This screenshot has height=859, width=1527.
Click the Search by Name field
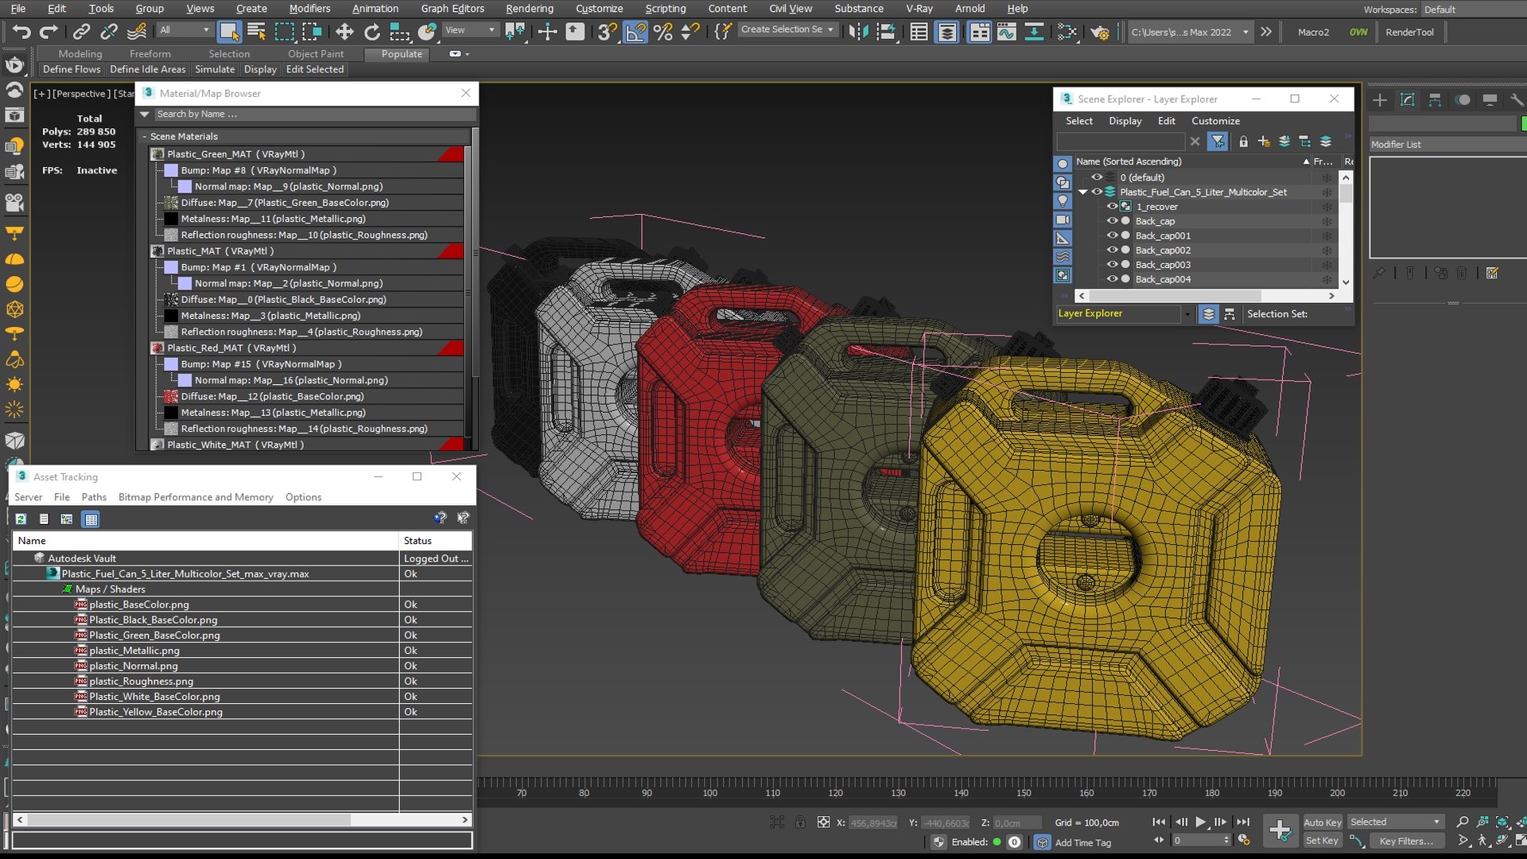click(x=315, y=115)
